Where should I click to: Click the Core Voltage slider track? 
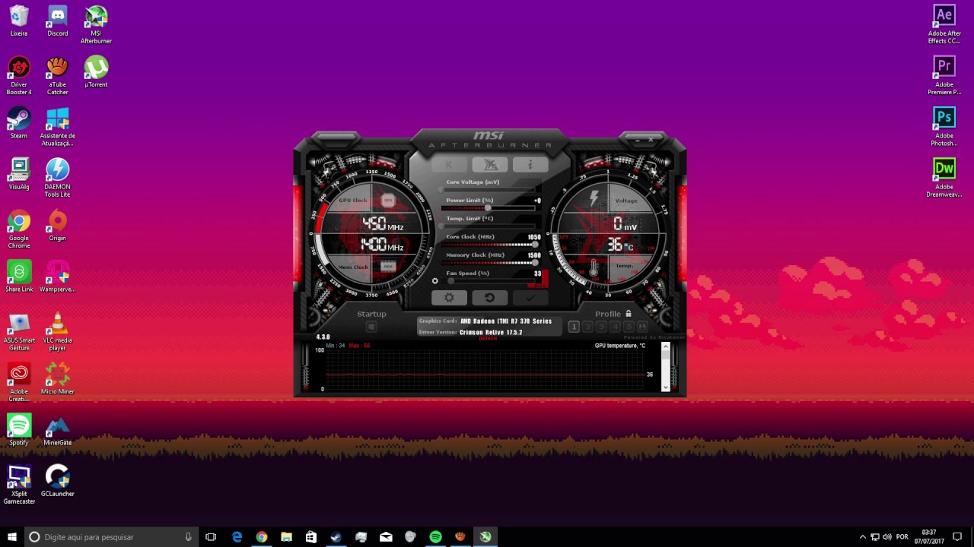[x=489, y=190]
